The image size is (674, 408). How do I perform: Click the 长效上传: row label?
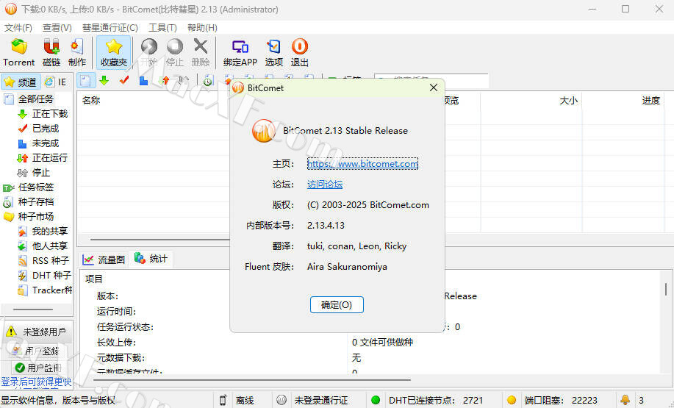[116, 343]
